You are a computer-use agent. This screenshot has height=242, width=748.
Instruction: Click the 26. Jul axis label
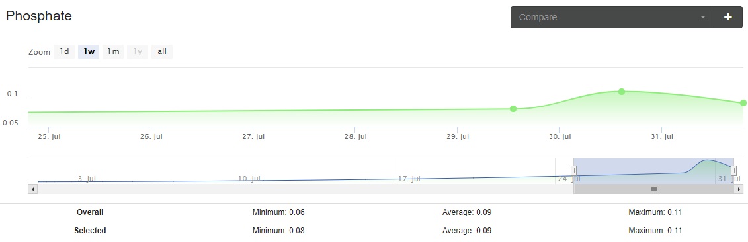pyautogui.click(x=151, y=137)
